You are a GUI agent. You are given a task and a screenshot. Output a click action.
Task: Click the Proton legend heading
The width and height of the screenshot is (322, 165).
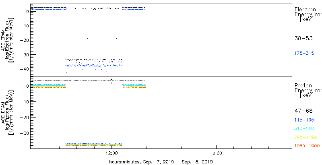303,86
